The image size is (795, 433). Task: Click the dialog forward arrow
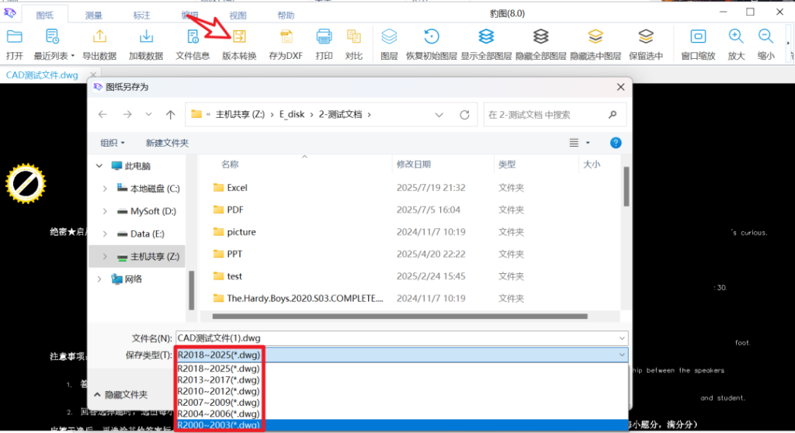127,115
